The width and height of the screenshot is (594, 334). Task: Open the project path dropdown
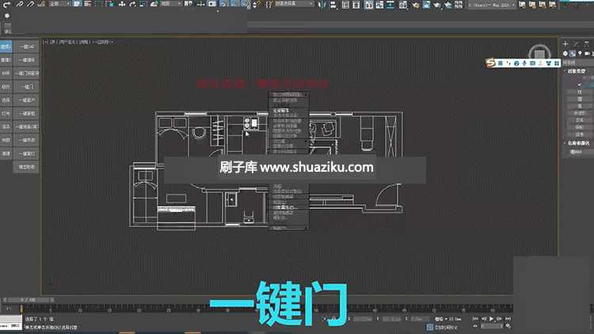coord(492,5)
